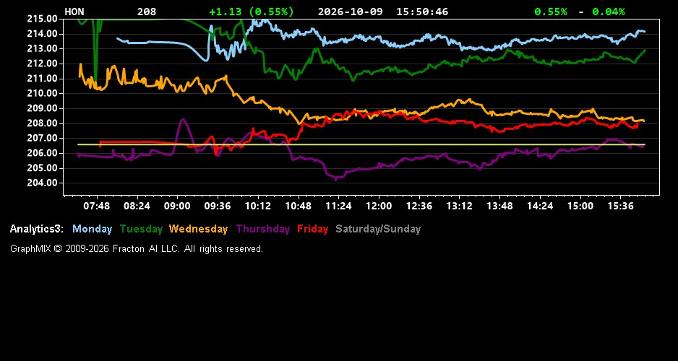Click the price value 208
This screenshot has height=361, width=678.
click(147, 12)
